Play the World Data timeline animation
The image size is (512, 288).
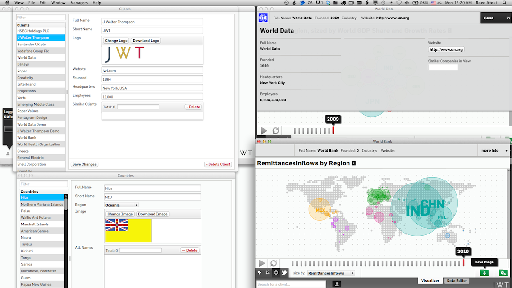264,131
